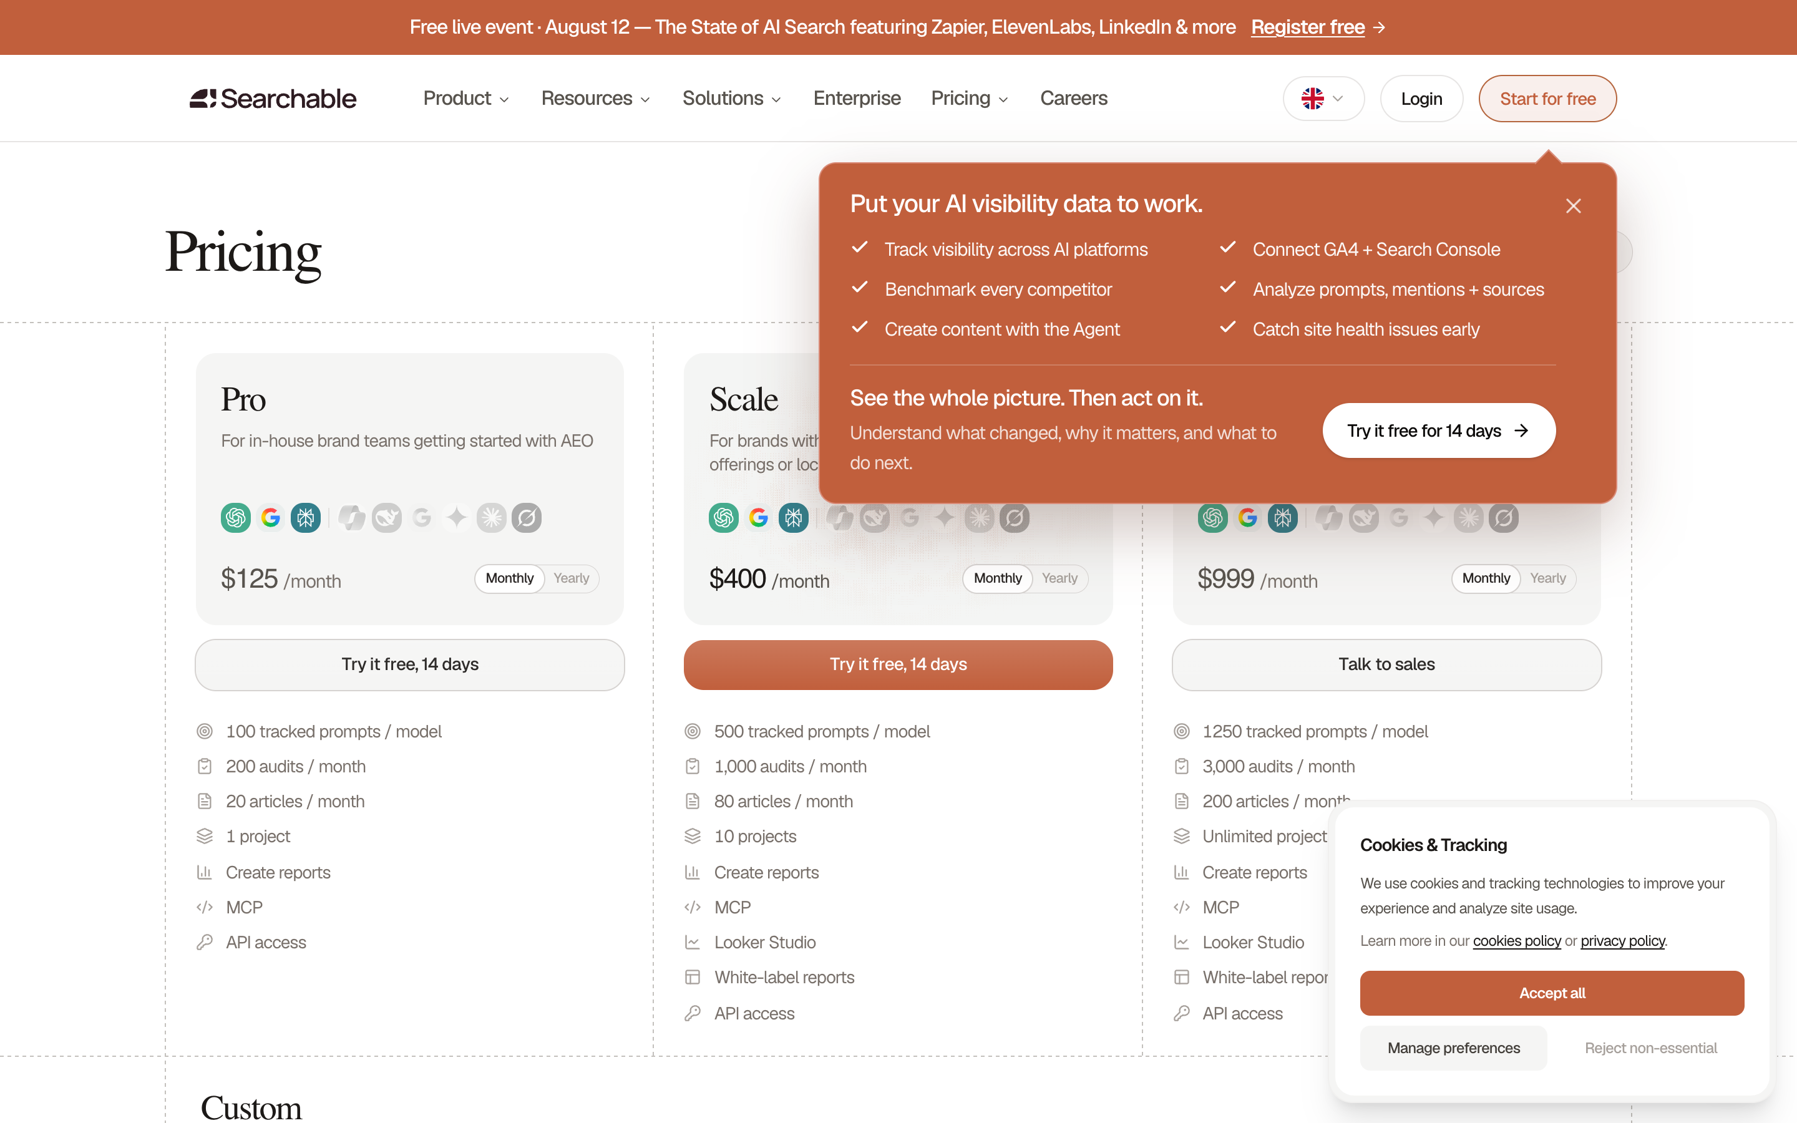
Task: Click Try it free for 14 days in popup
Action: (x=1438, y=430)
